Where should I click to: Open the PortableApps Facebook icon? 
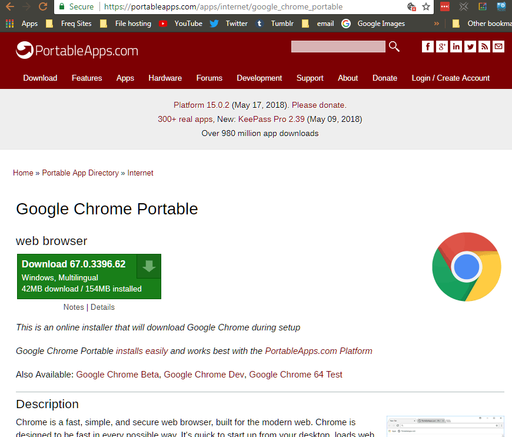[x=428, y=47]
